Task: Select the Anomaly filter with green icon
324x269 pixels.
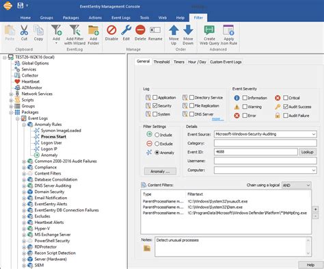Action: coord(49,155)
